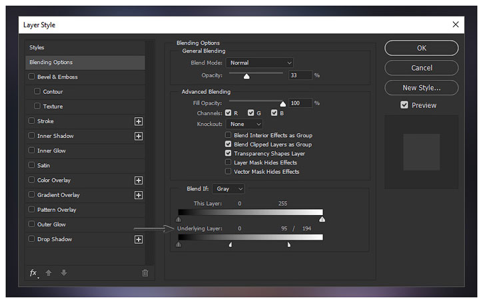The image size is (483, 303).
Task: Open the Knockout dropdown
Action: (x=244, y=124)
